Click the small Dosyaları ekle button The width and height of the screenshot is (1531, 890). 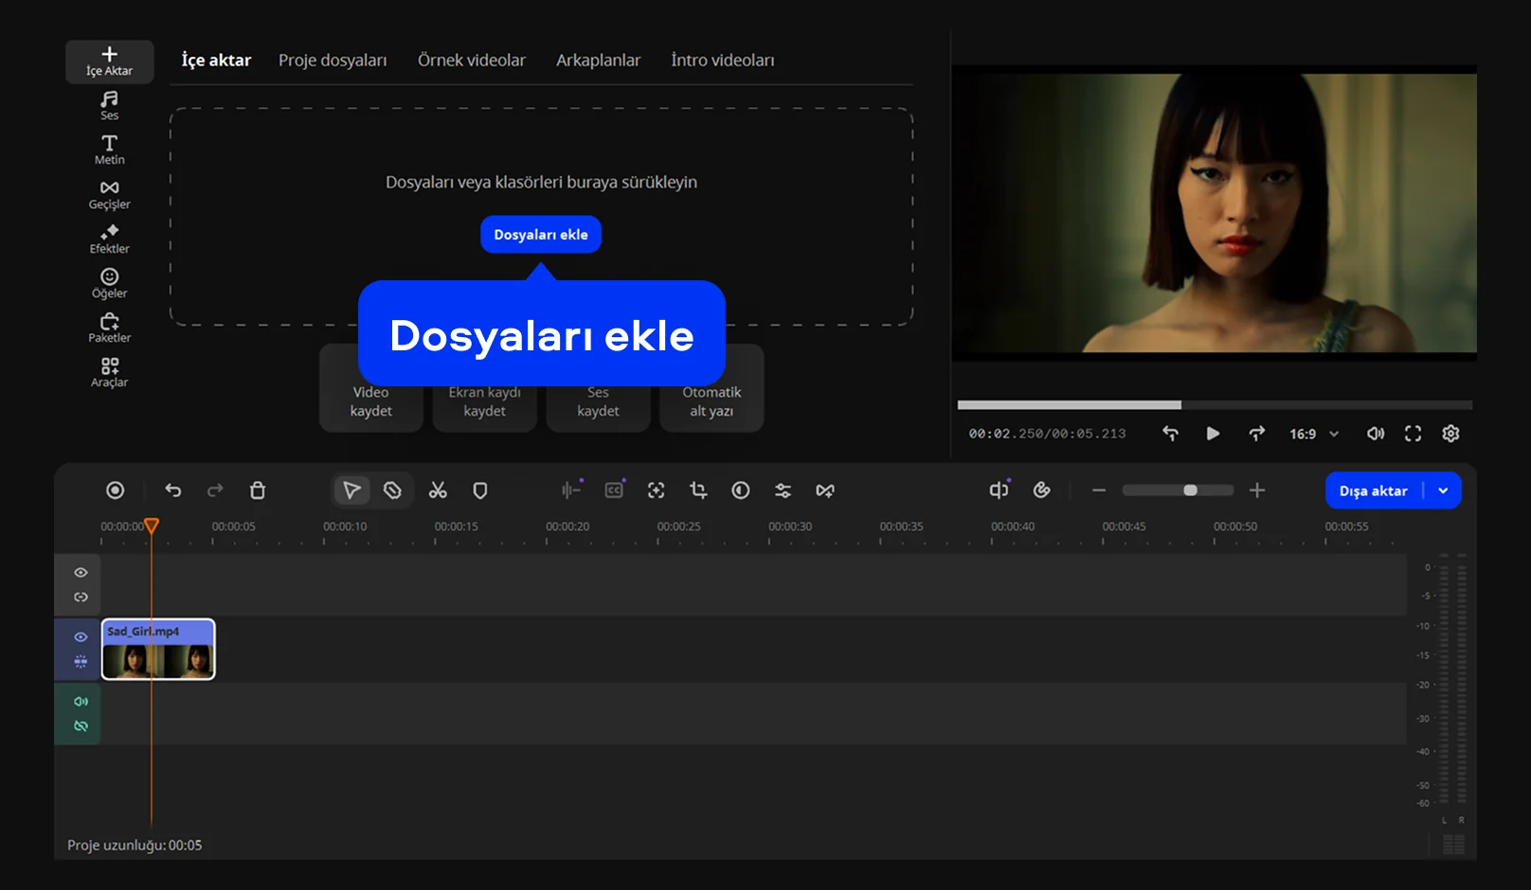tap(540, 235)
